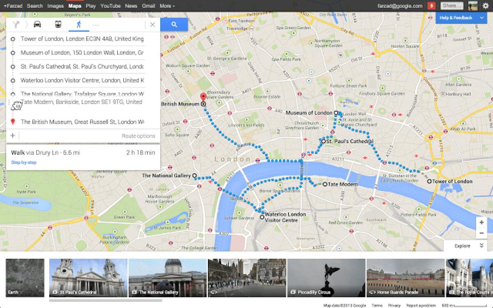Toggle the red notifications badge in the top bar

coord(431,5)
